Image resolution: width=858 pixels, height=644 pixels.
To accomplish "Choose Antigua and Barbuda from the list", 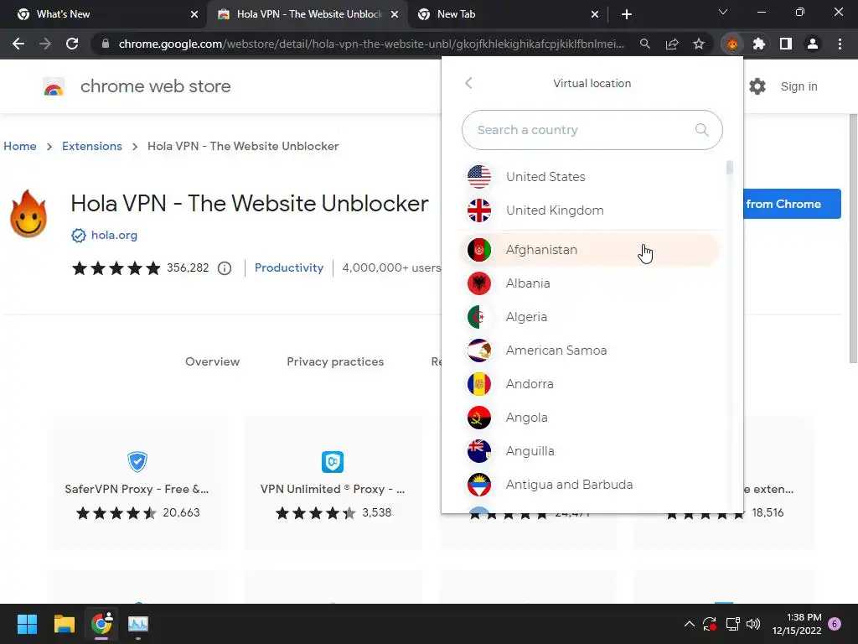I will [x=589, y=485].
